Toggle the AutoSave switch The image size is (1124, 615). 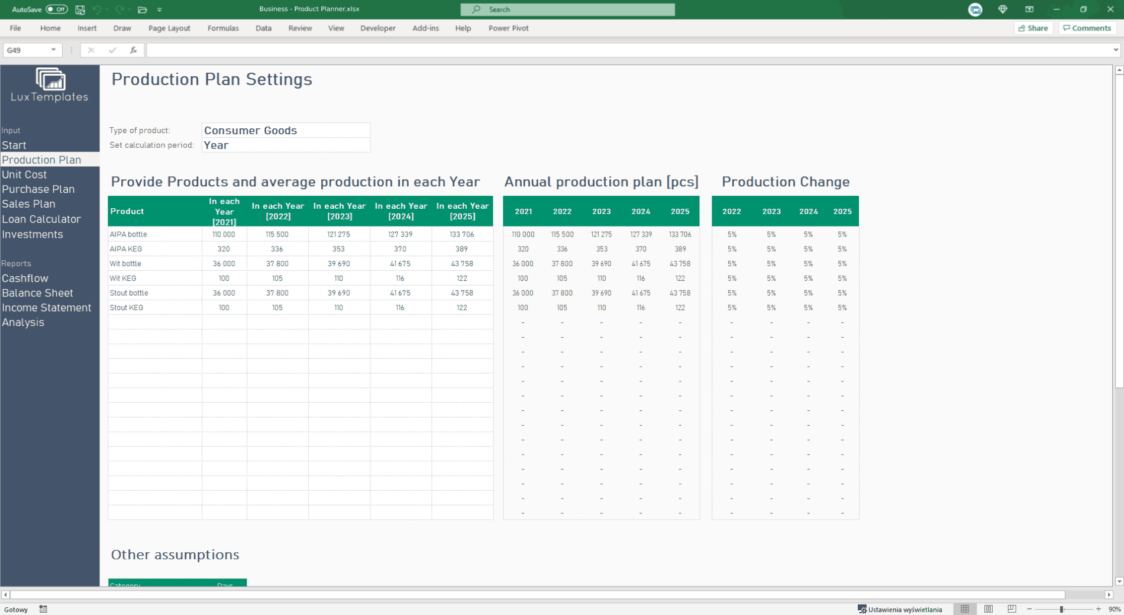[57, 9]
